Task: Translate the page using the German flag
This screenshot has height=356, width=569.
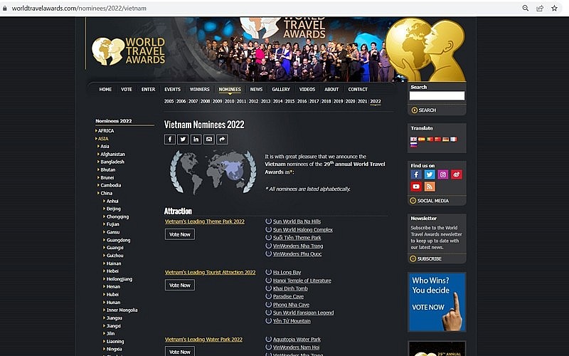Action: coord(446,139)
